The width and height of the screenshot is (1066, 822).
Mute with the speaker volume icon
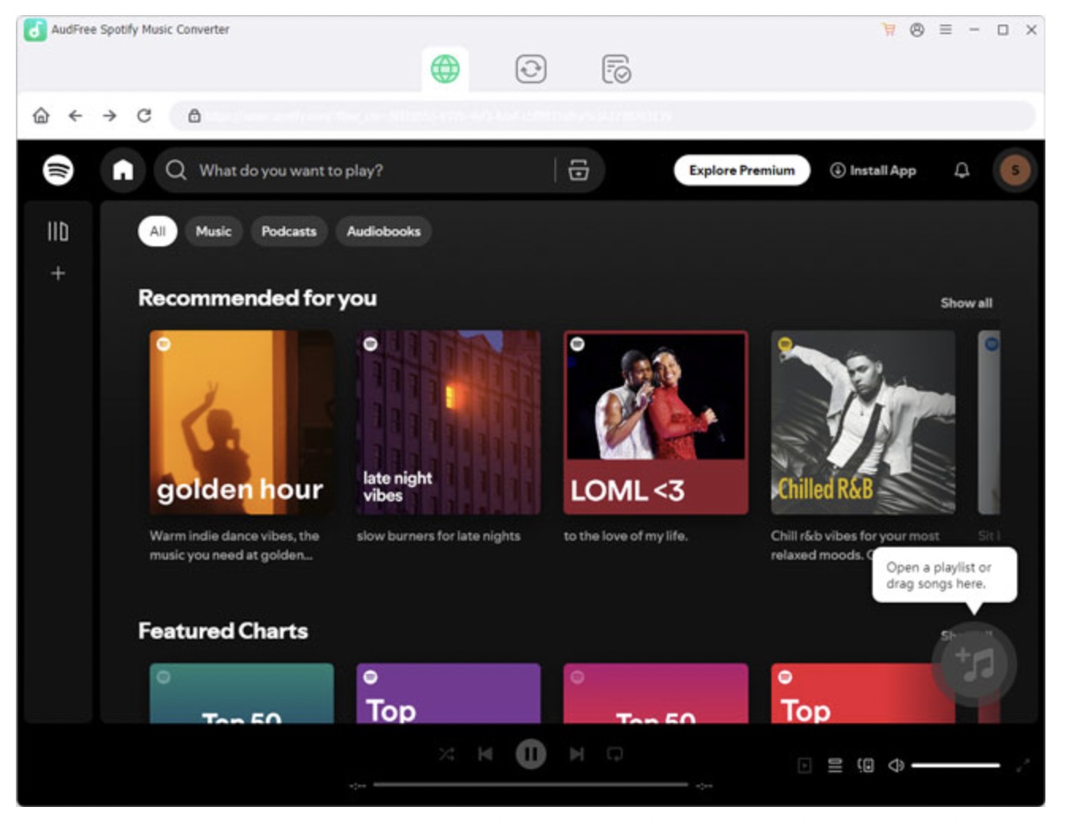[897, 766]
